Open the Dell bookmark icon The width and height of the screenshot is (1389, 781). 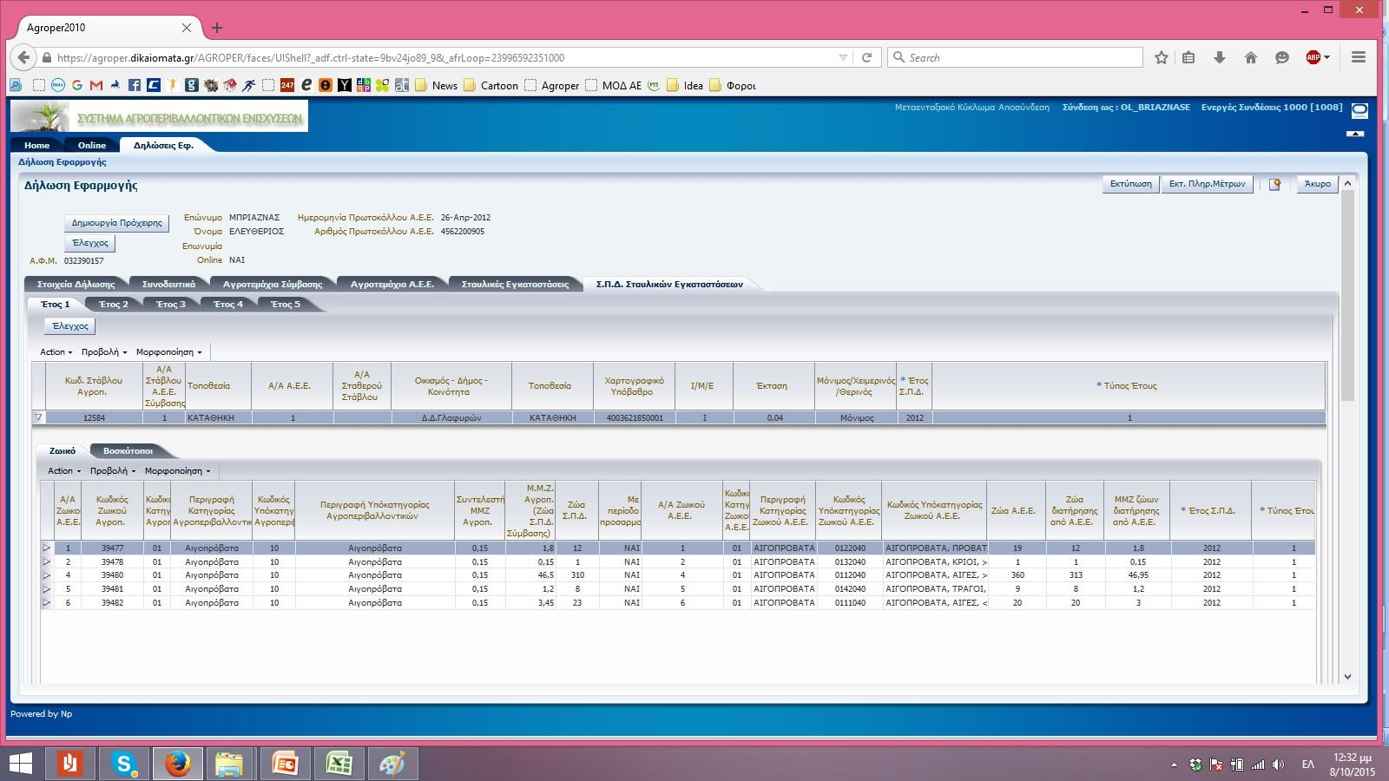pos(58,85)
